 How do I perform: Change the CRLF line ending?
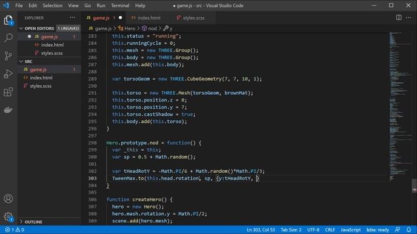coord(330,229)
